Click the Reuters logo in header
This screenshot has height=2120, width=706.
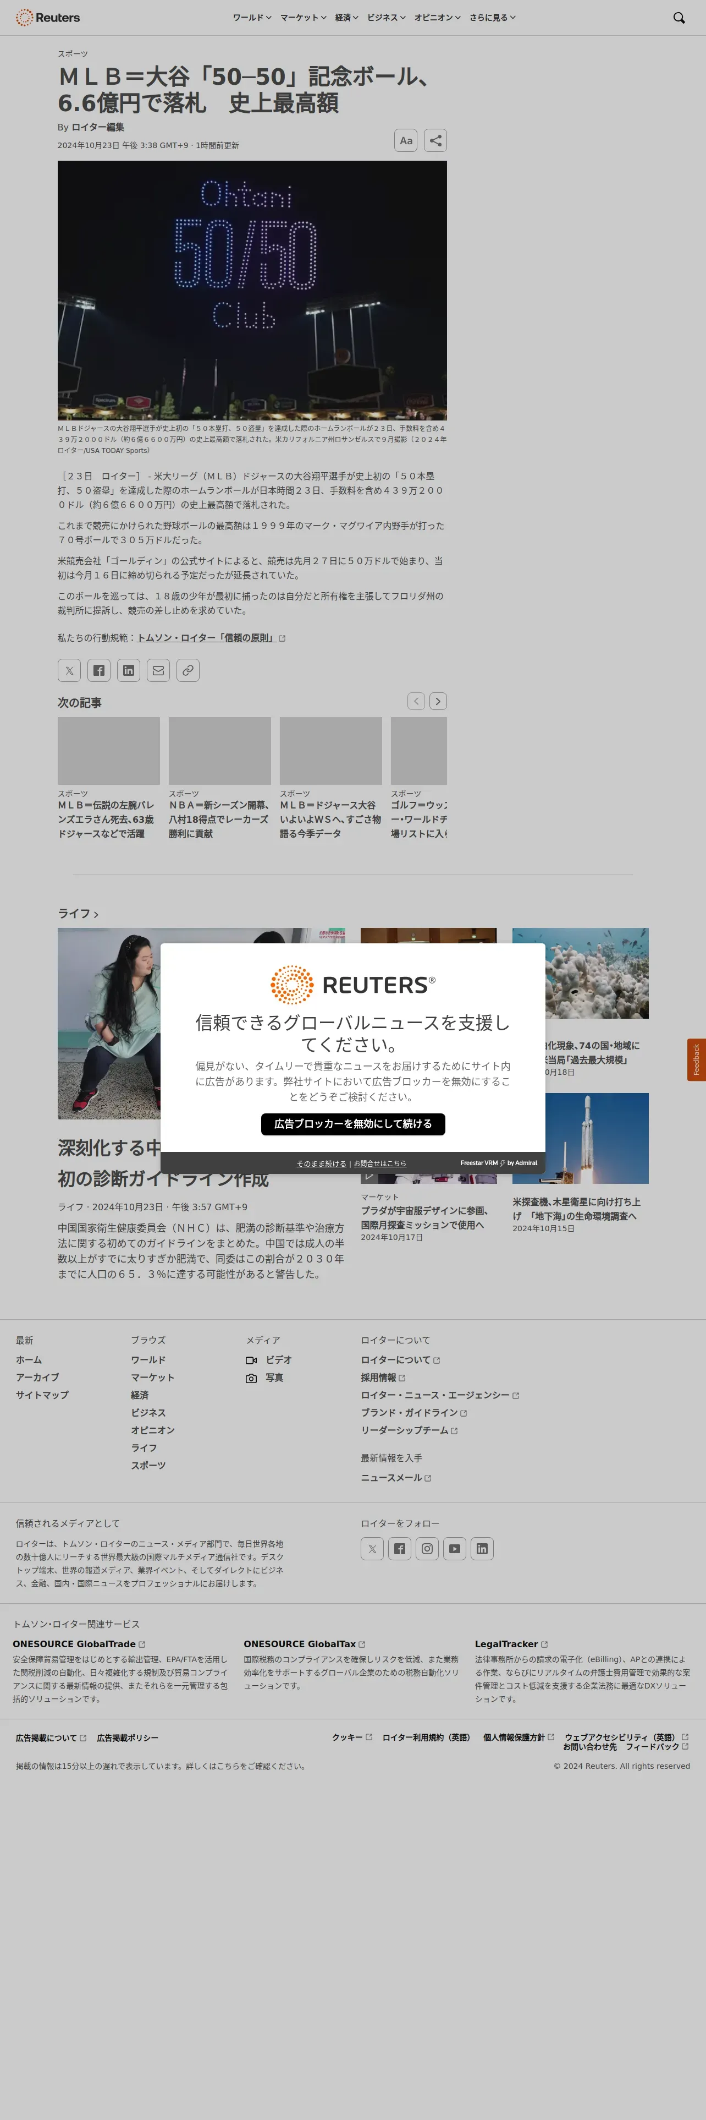tap(48, 17)
